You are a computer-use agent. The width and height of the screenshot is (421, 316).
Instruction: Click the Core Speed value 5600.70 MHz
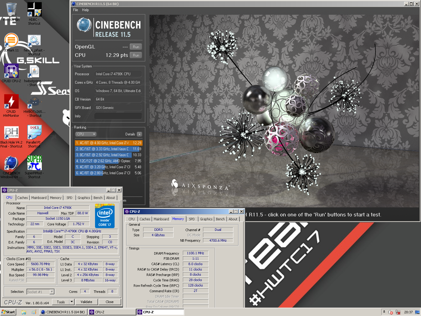pos(41,264)
